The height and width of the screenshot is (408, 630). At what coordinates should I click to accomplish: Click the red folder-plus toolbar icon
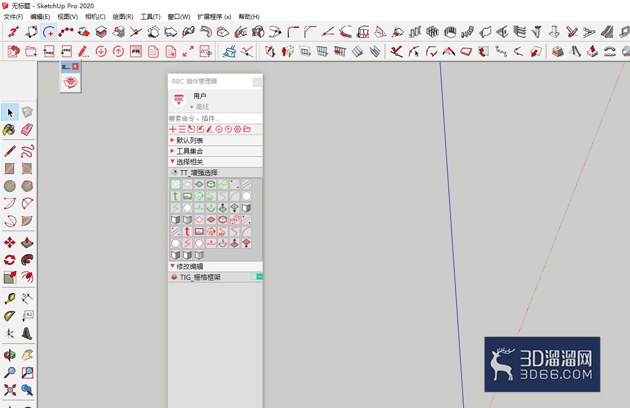[x=31, y=51]
